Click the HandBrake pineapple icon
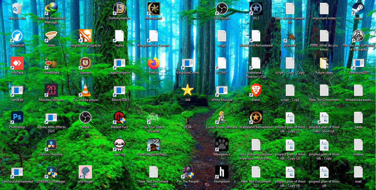 point(51,63)
